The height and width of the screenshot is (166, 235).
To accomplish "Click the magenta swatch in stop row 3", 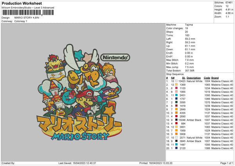I will 176,88.
